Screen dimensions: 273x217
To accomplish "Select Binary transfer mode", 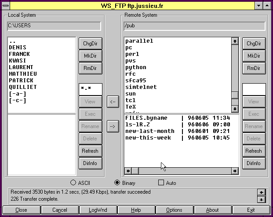I will (x=117, y=183).
